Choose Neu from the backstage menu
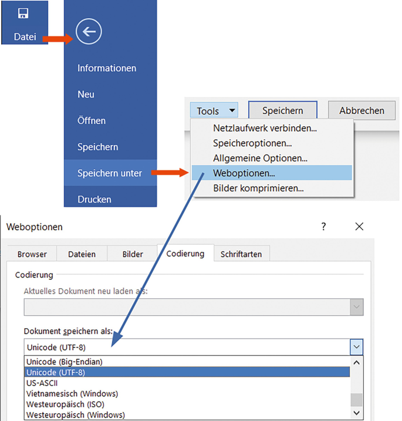The width and height of the screenshot is (402, 421). 86,95
